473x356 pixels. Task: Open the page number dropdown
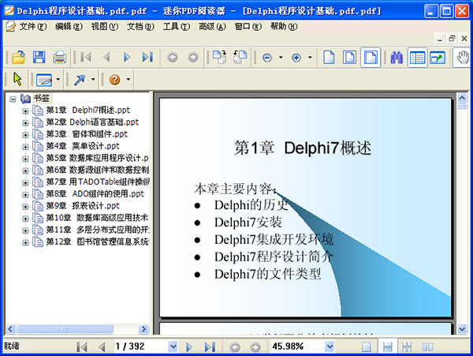[173, 347]
